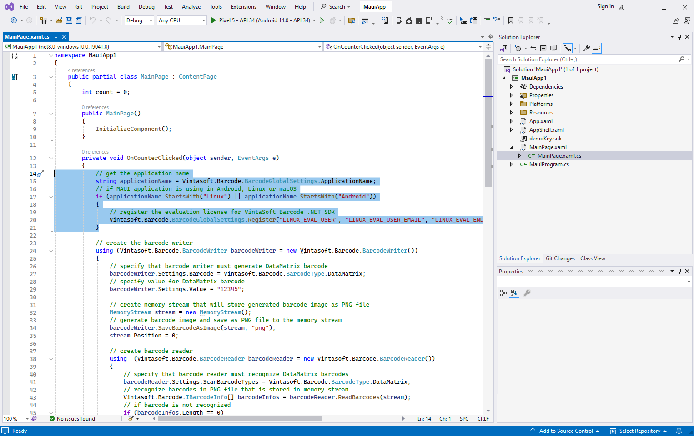Switch to the Git Changes tab
This screenshot has width=694, height=436.
[560, 258]
